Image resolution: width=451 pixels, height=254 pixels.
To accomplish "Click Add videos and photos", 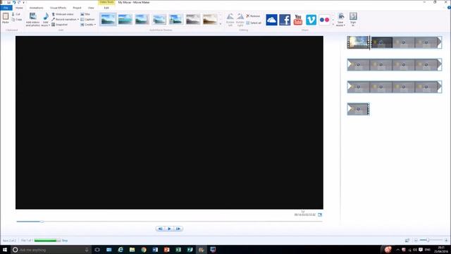I will pos(33,20).
